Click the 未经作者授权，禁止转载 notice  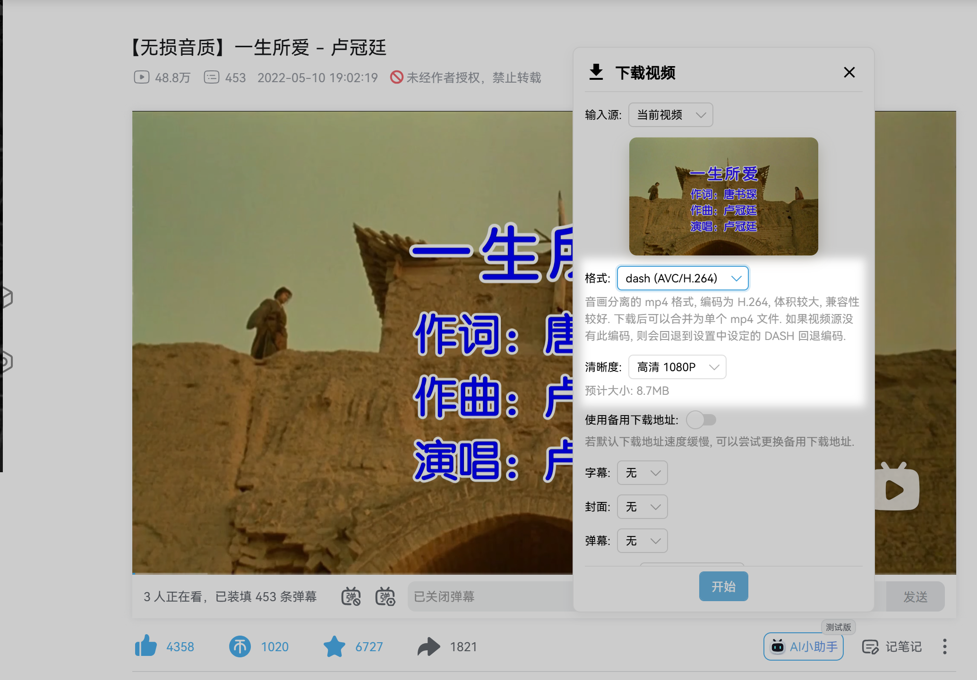click(473, 77)
